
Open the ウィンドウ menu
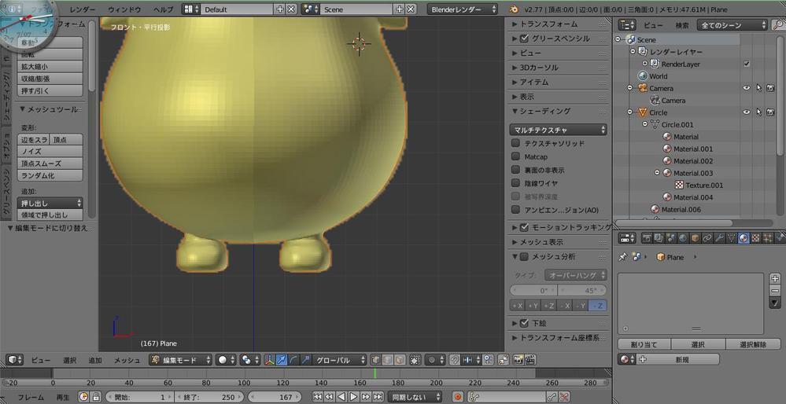click(124, 9)
